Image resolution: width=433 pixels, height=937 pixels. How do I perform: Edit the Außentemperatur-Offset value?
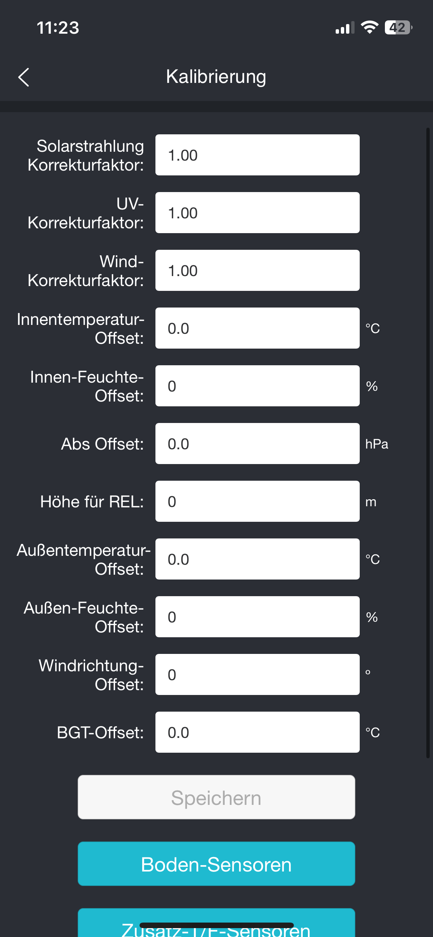[257, 559]
